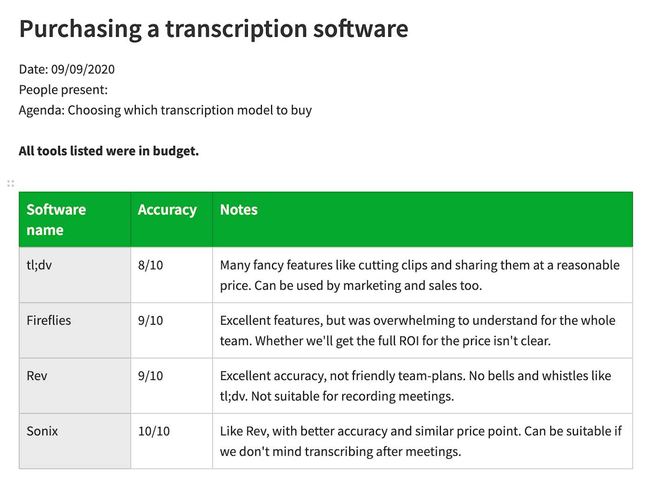Click the Fireflies notes about ROI
This screenshot has width=651, height=493.
(418, 330)
